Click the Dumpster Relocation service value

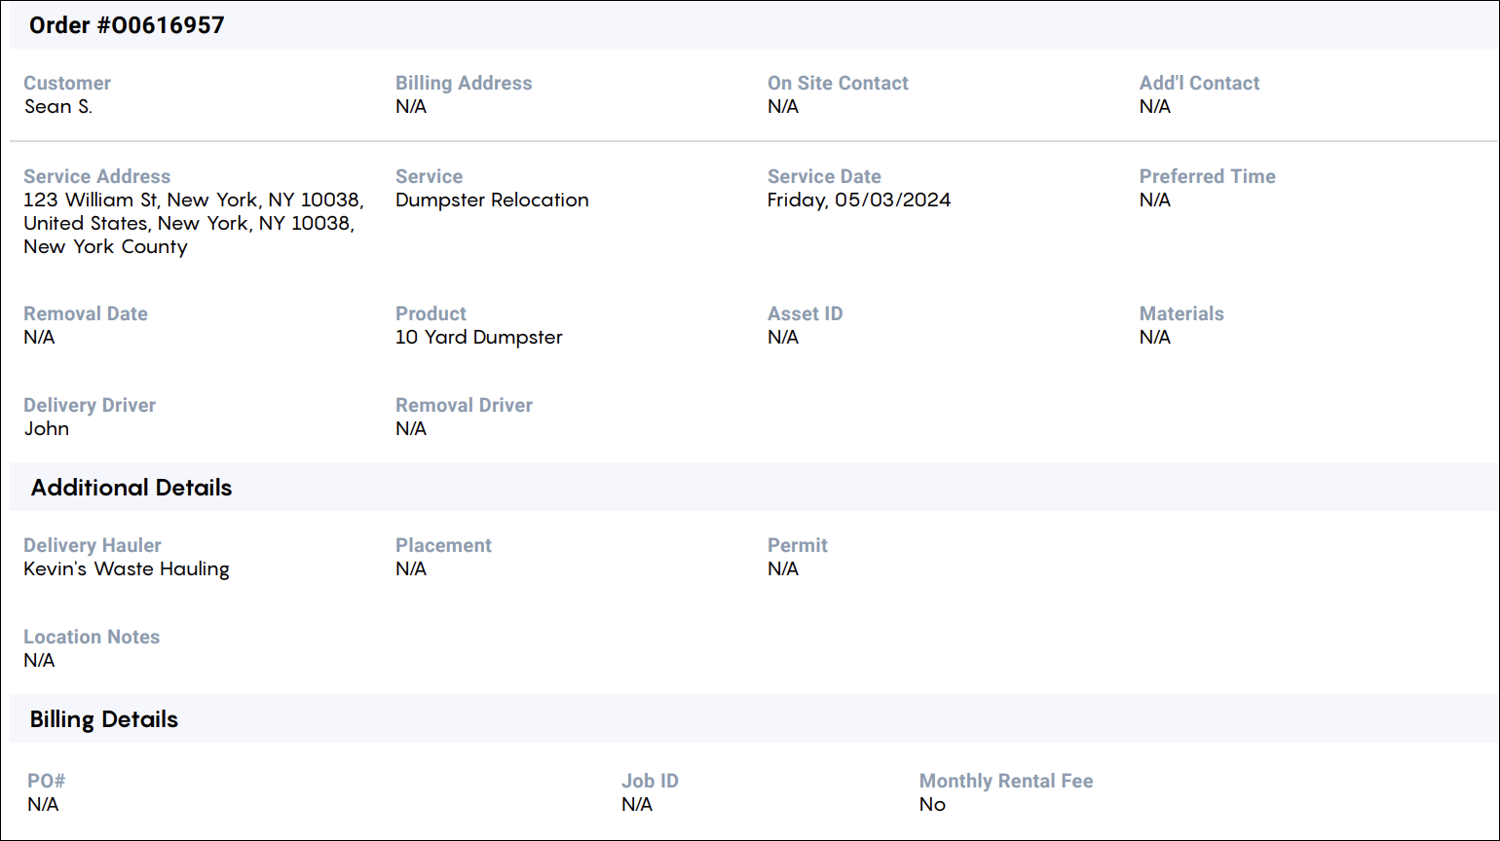[x=492, y=201]
